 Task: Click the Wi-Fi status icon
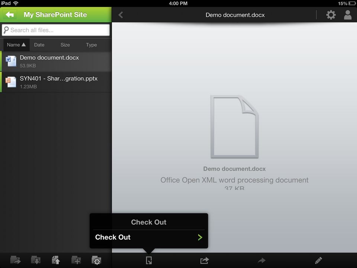tap(16, 3)
